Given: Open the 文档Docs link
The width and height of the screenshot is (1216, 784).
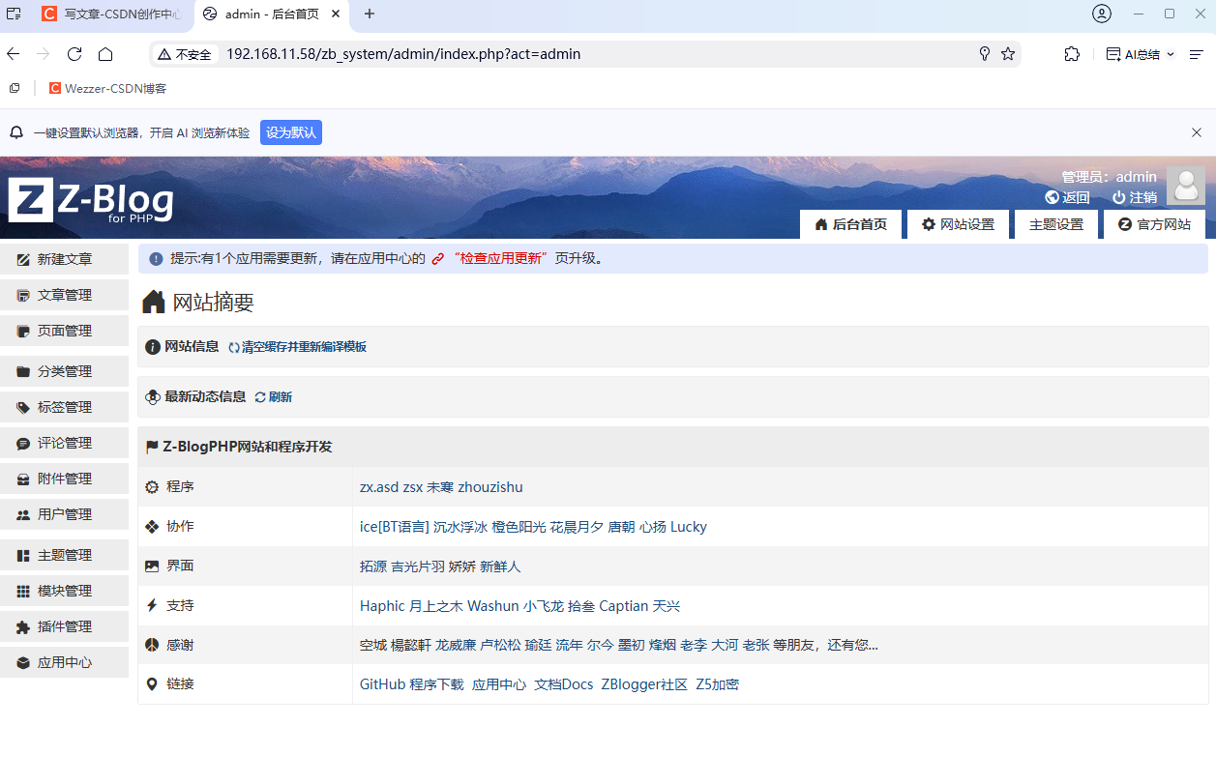Looking at the screenshot, I should 564,684.
